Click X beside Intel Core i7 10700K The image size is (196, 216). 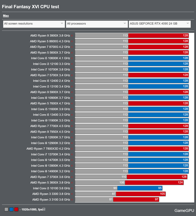(x=72, y=70)
